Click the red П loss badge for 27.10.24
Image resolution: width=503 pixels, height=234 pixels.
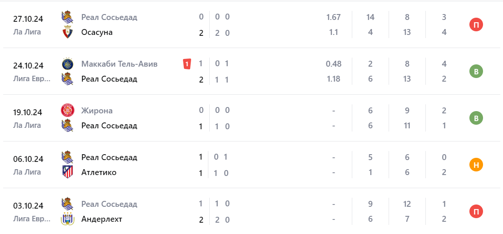coord(476,24)
